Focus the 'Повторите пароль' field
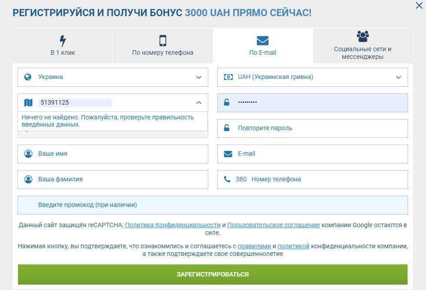 tap(313, 128)
